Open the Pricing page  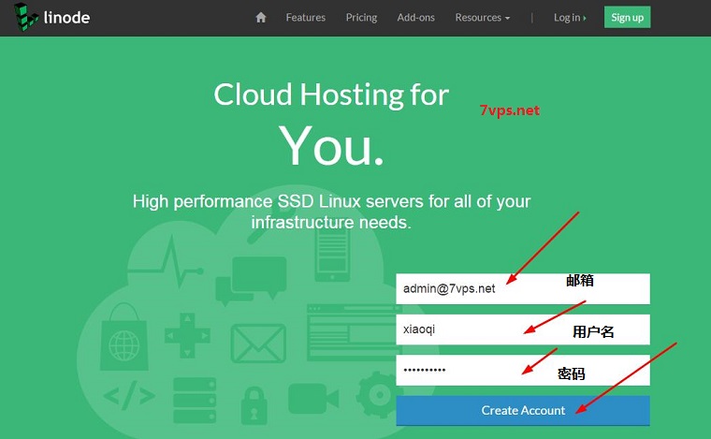point(361,17)
